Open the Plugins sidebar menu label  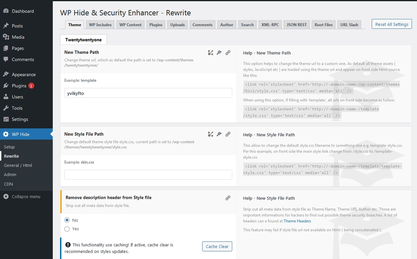point(19,86)
